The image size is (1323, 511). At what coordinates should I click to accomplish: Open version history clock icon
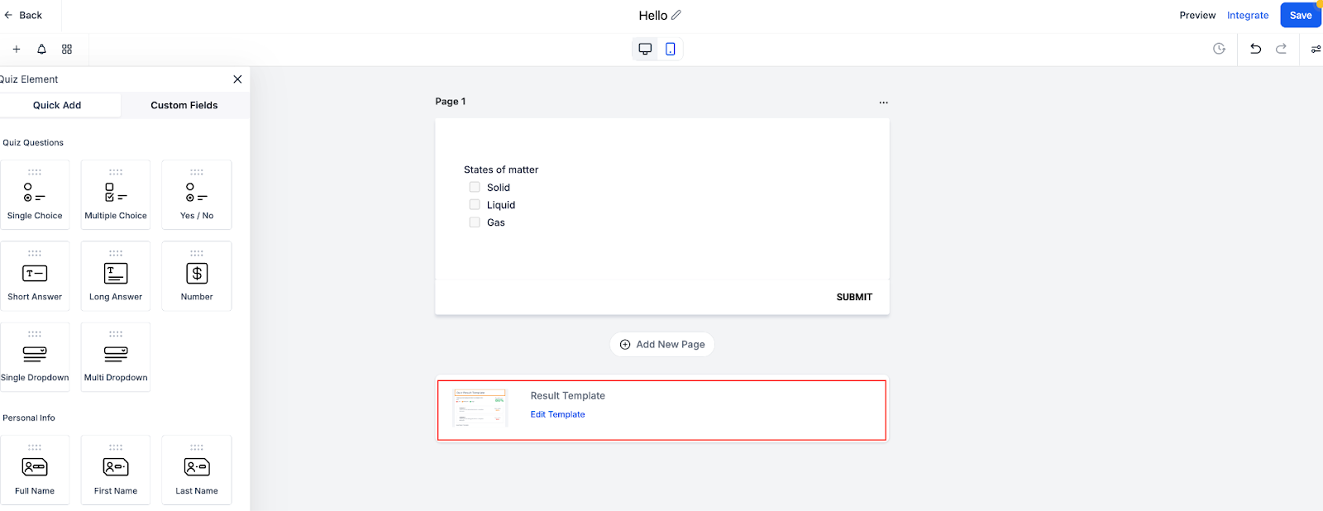pos(1219,49)
